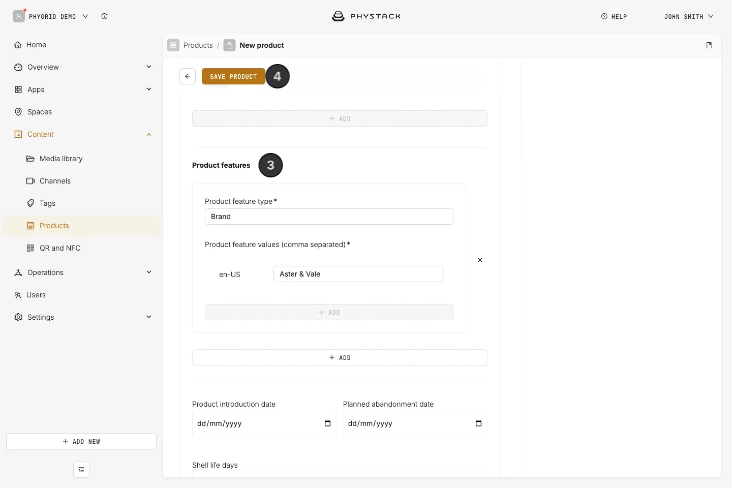Click the Products grid icon in the breadcrumb
Viewport: 732px width, 488px height.
173,45
